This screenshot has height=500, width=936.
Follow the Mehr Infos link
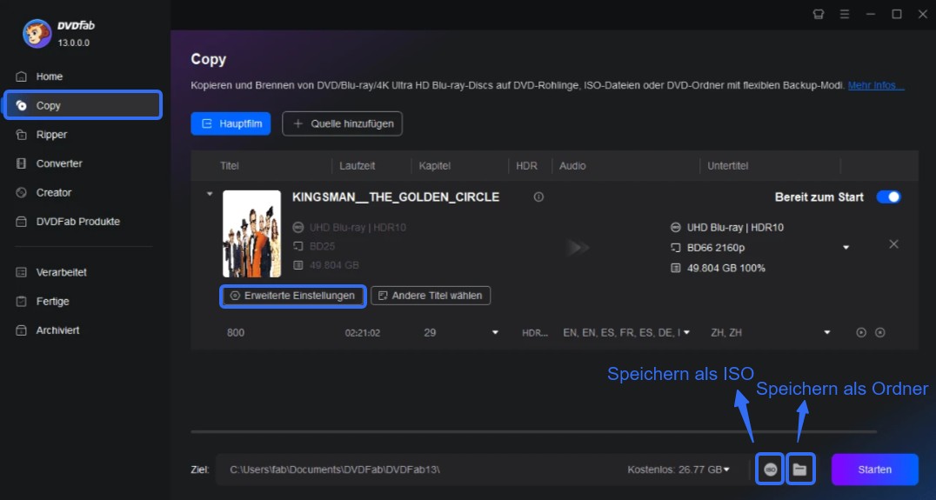pos(876,85)
